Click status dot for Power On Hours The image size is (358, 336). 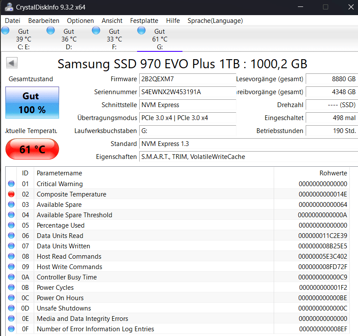pos(11,298)
